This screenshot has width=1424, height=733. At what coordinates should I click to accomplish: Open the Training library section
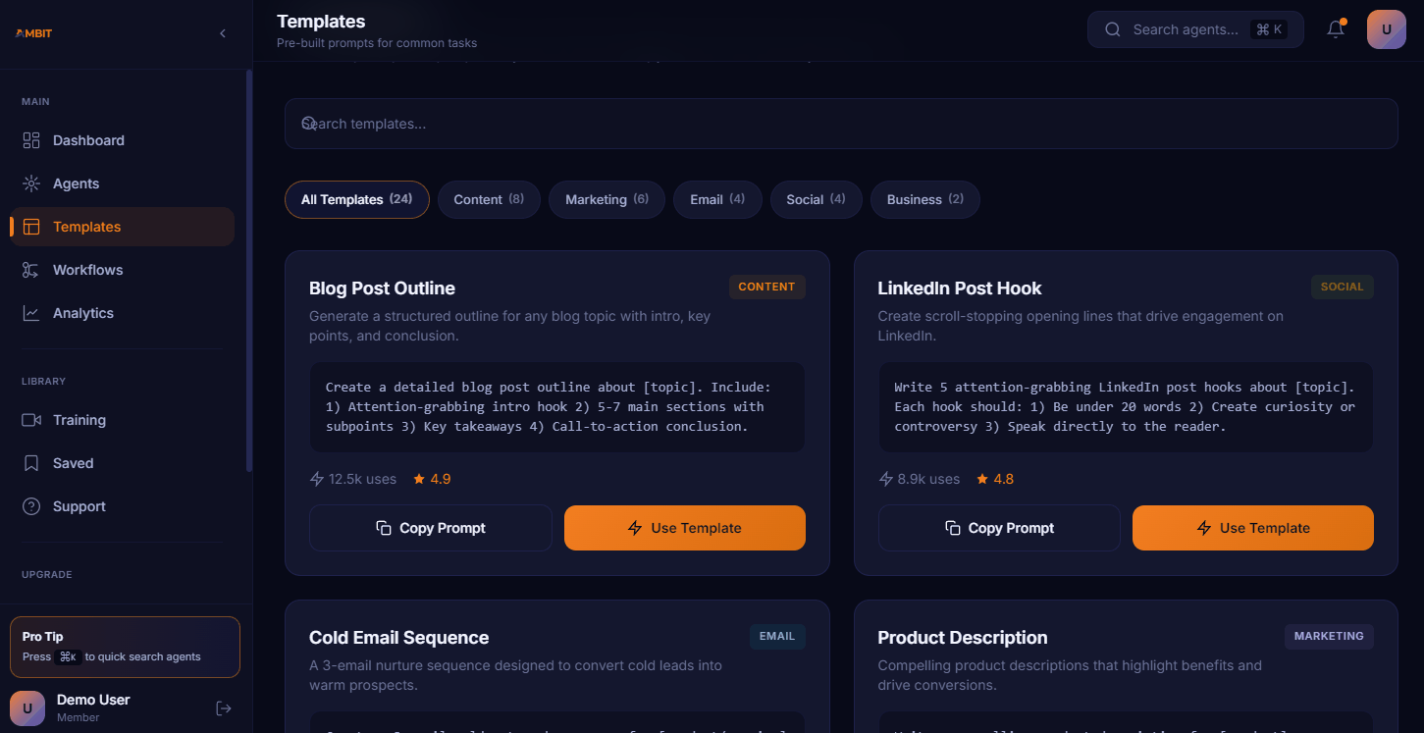point(79,420)
